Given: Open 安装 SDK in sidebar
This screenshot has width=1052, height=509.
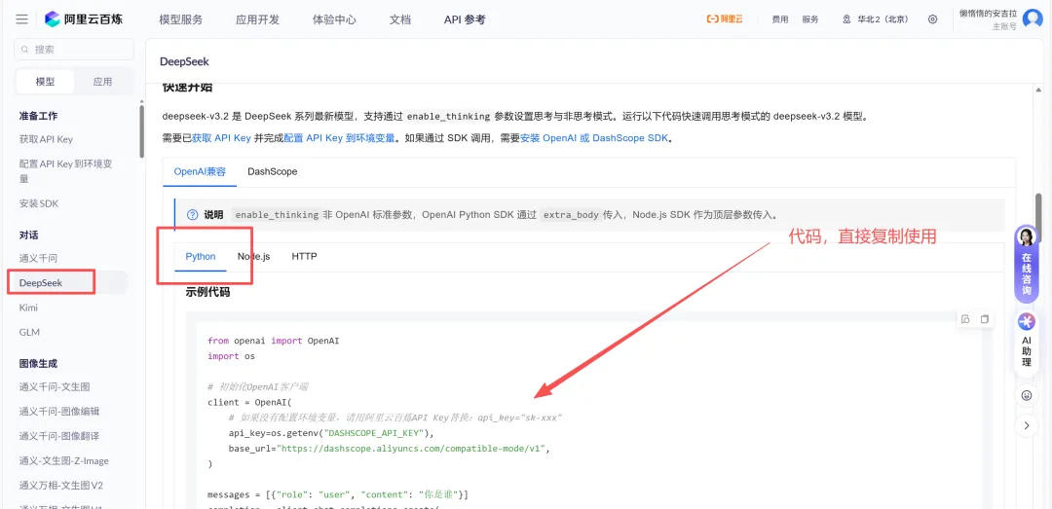Looking at the screenshot, I should point(39,203).
